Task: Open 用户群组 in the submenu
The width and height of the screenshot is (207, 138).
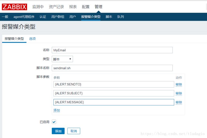Action: pos(58,17)
